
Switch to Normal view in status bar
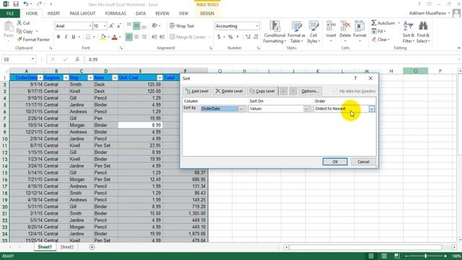click(x=371, y=256)
